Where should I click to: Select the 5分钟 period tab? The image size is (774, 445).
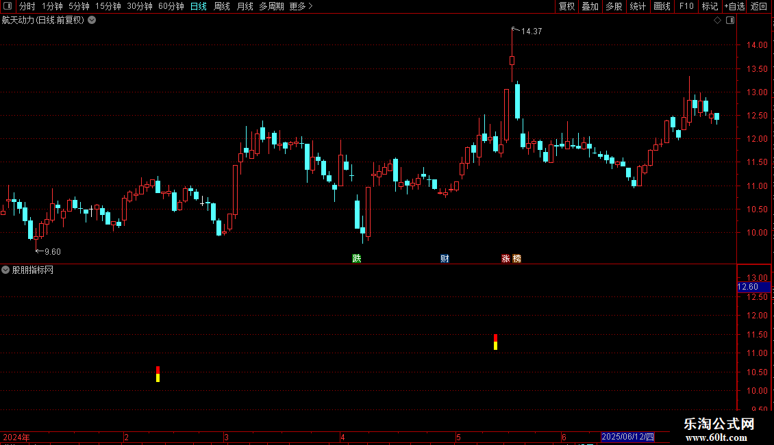tap(79, 6)
